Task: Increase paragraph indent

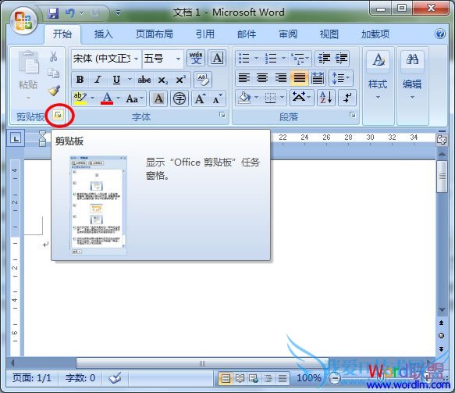Action: point(341,59)
